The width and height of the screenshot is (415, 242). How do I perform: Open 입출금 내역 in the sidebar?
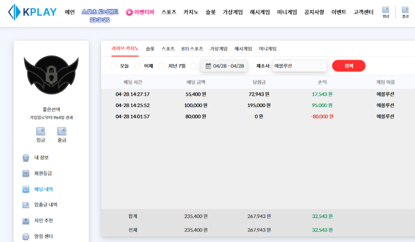tap(45, 205)
